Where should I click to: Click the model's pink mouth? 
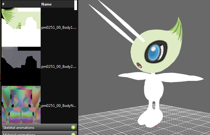click(139, 65)
